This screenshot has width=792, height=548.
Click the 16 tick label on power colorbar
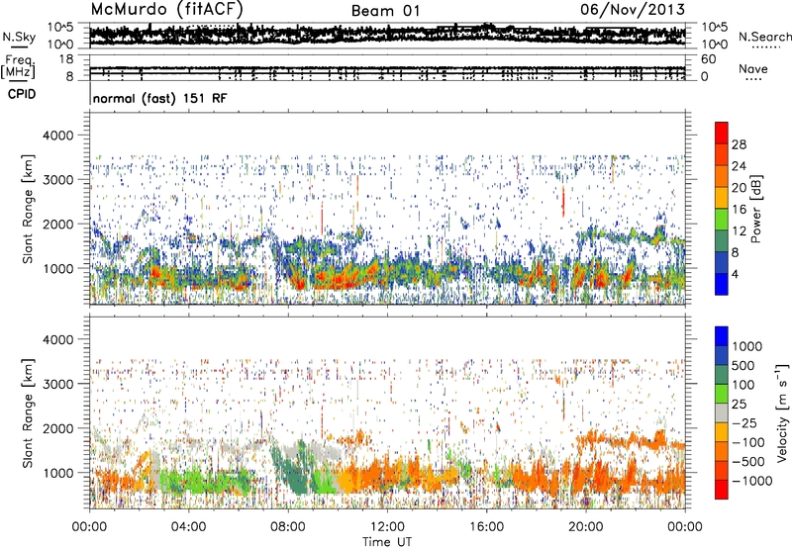(739, 210)
